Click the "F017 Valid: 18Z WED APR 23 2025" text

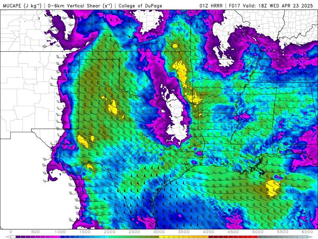(271, 6)
